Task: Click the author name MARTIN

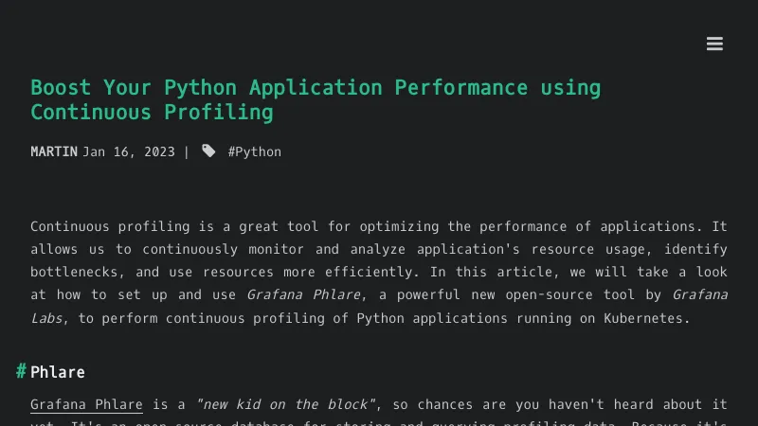Action: (x=54, y=151)
